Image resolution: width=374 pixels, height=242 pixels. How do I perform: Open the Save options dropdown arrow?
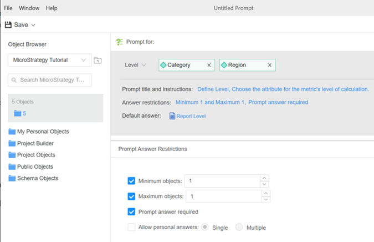[33, 25]
